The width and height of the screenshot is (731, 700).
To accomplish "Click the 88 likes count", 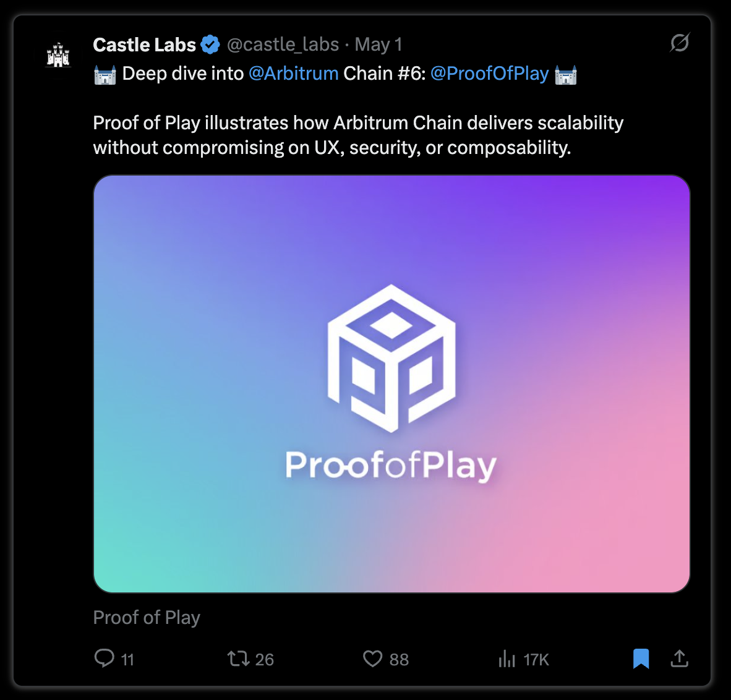I will 399,659.
